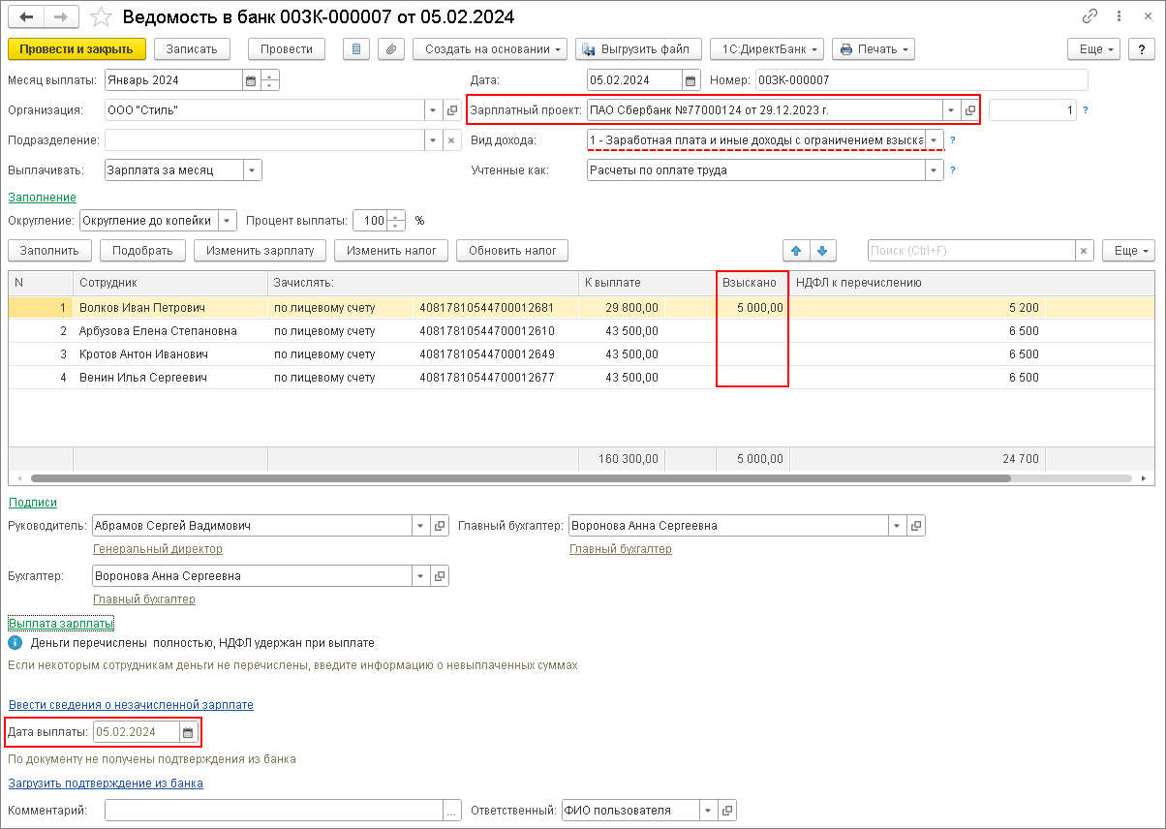
Task: Click Провести и закрыть button
Action: (x=77, y=49)
